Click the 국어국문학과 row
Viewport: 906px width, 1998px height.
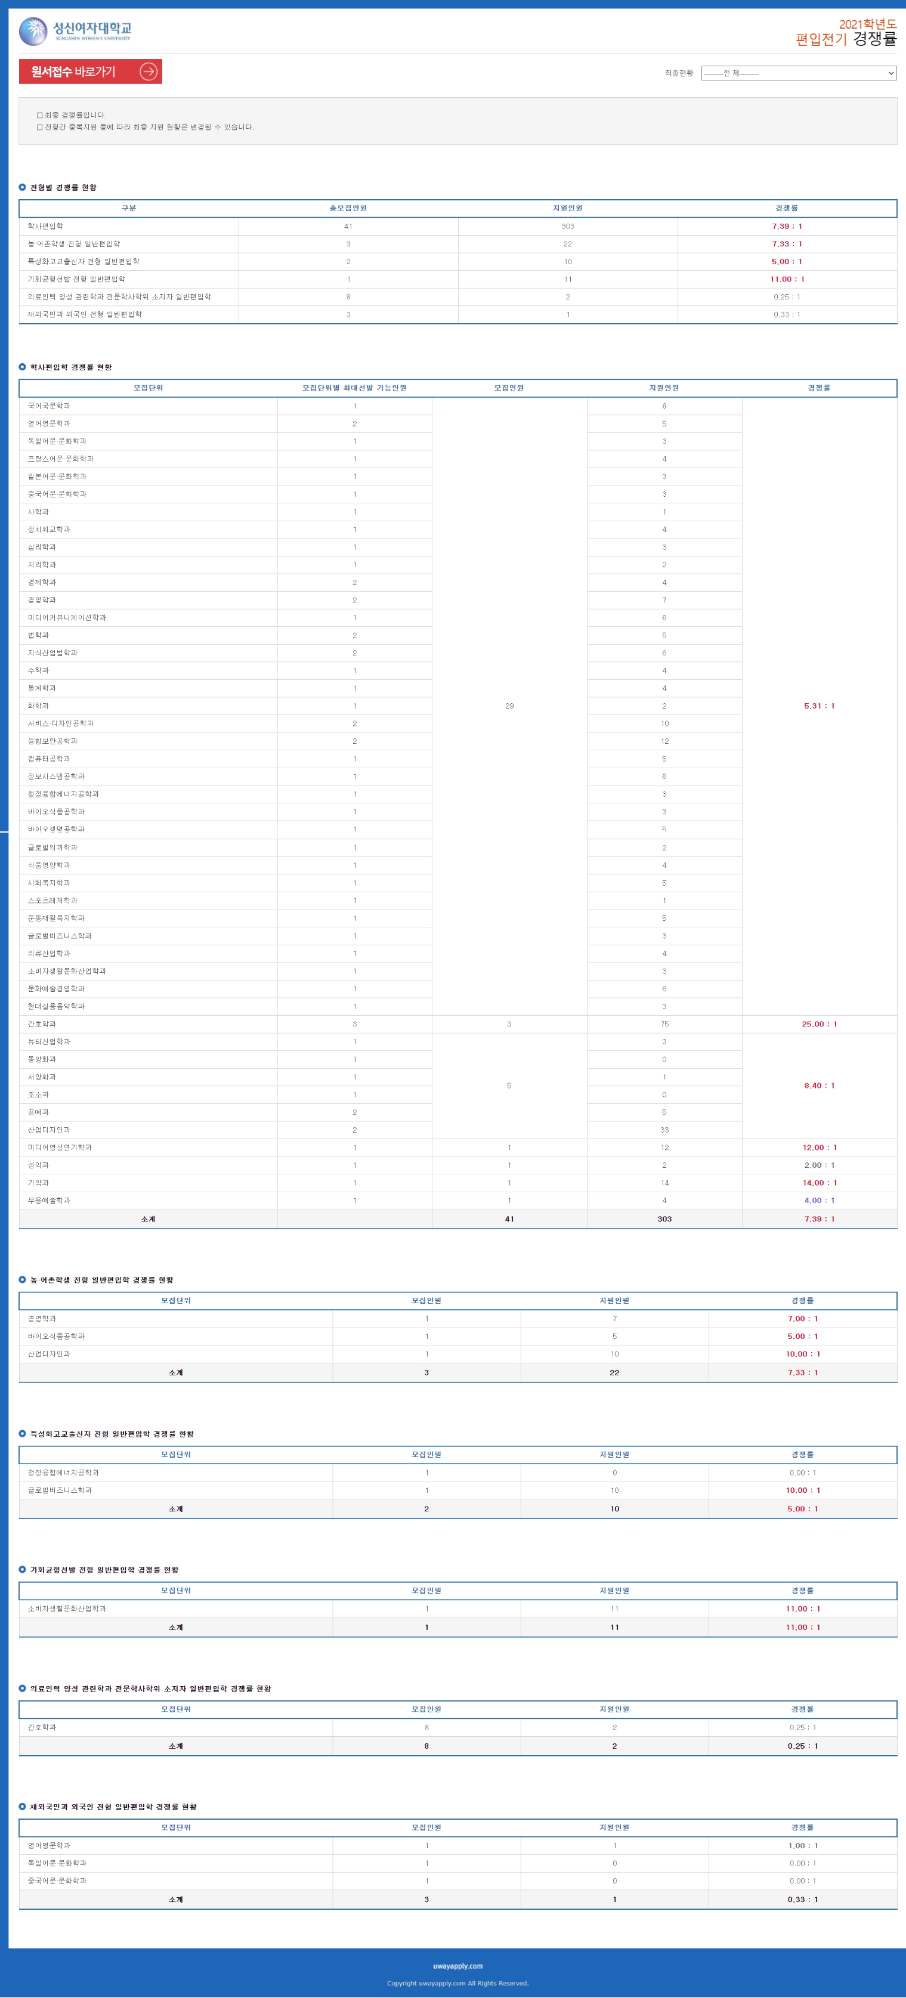(x=457, y=406)
